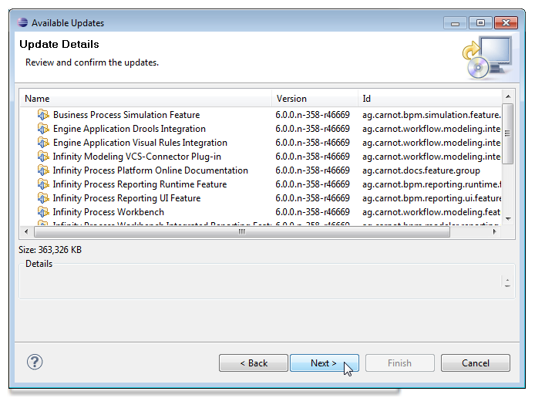The height and width of the screenshot is (398, 535).
Task: Click the Size: 363,326 KB label
Action: click(50, 250)
